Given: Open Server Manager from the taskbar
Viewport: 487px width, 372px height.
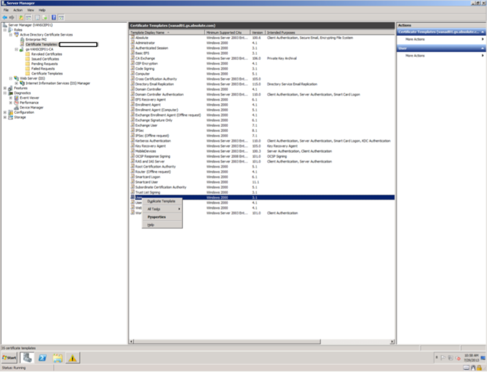Looking at the screenshot, I should 28,358.
